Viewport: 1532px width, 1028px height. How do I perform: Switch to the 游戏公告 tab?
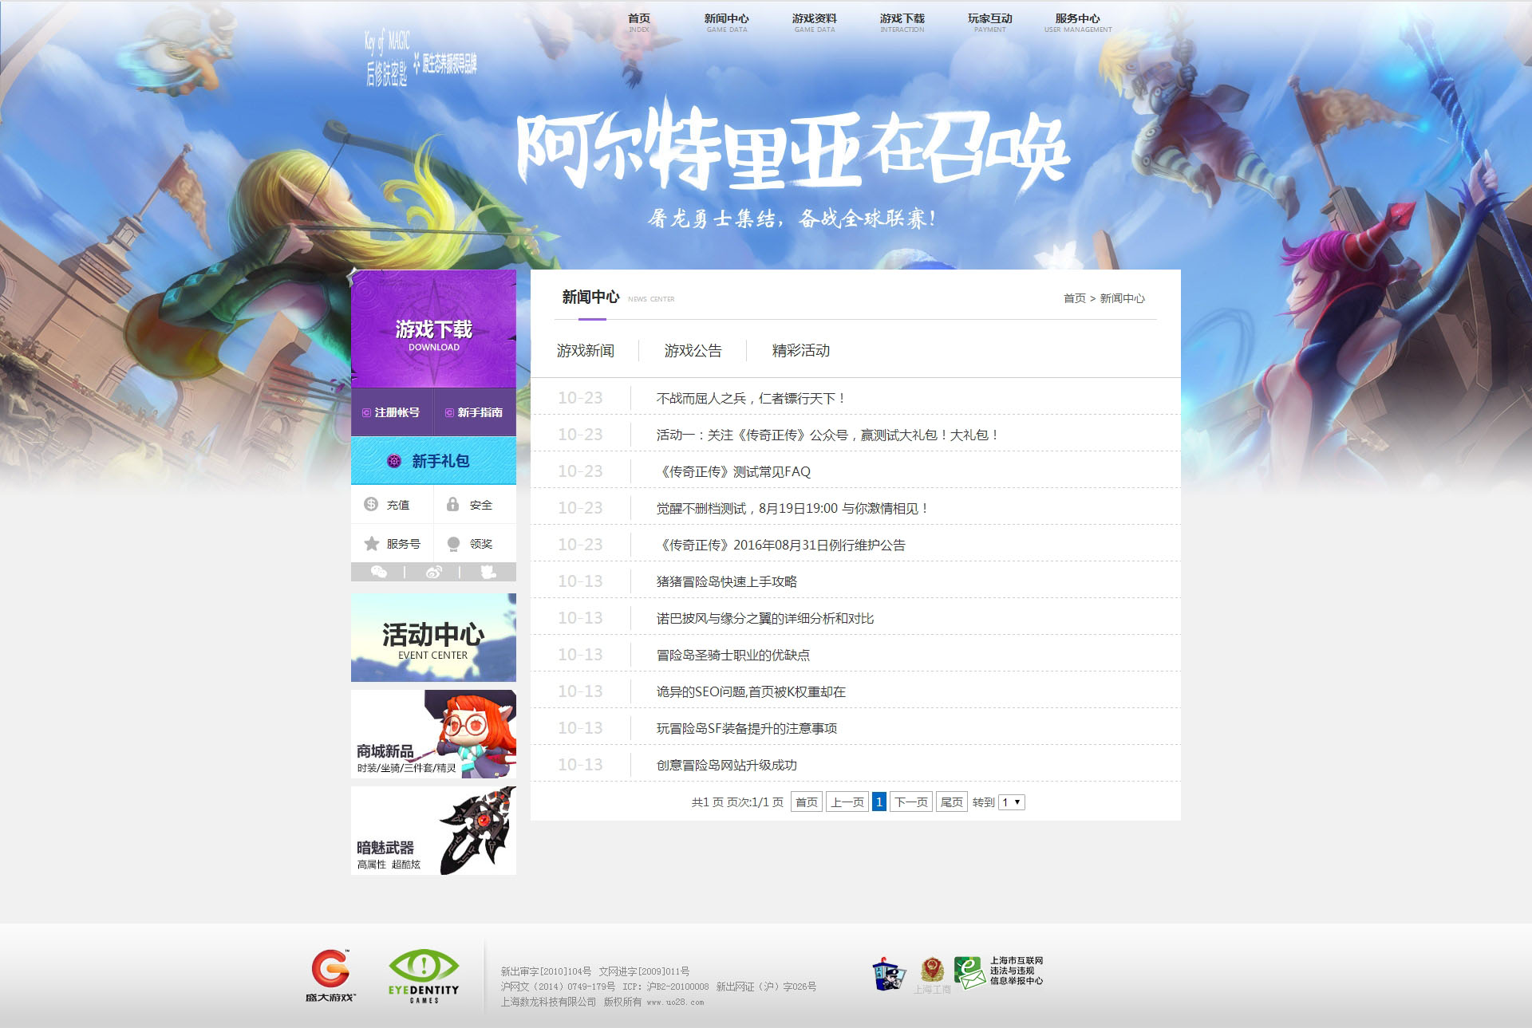coord(693,351)
